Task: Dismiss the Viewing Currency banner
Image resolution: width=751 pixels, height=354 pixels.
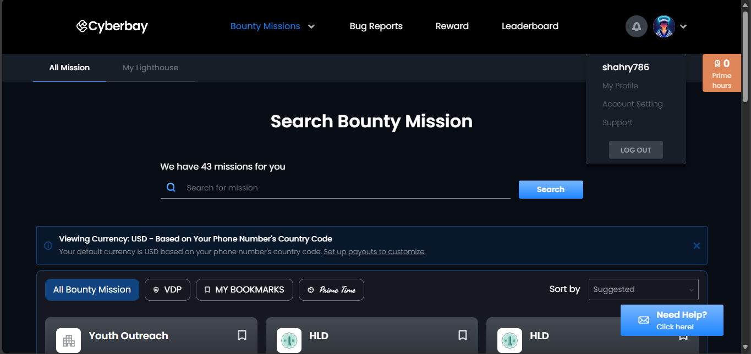Action: (697, 245)
